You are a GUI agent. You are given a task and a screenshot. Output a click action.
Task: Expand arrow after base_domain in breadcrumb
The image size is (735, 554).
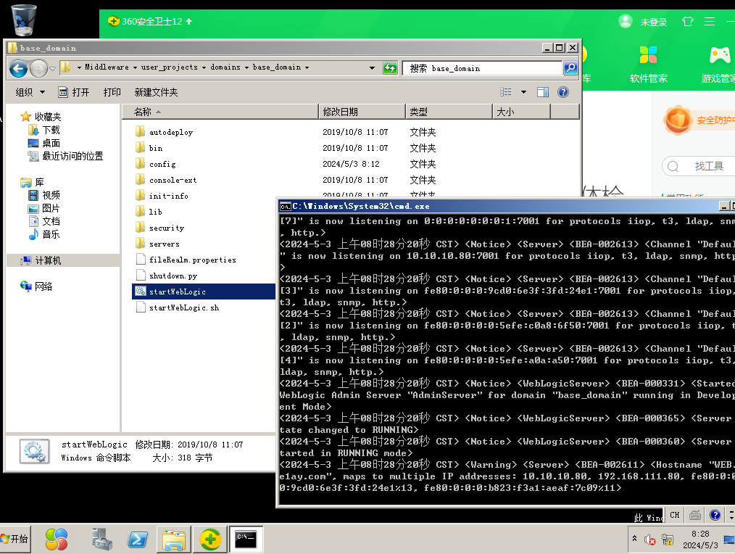[x=307, y=67]
